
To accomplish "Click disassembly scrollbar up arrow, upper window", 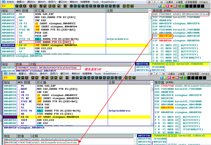I will pyautogui.click(x=150, y=11).
